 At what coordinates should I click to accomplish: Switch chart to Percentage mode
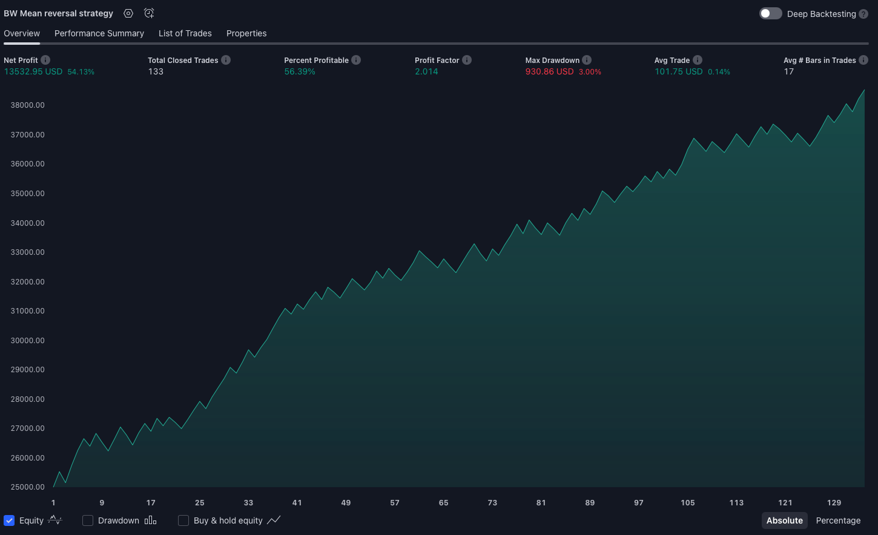(x=838, y=520)
